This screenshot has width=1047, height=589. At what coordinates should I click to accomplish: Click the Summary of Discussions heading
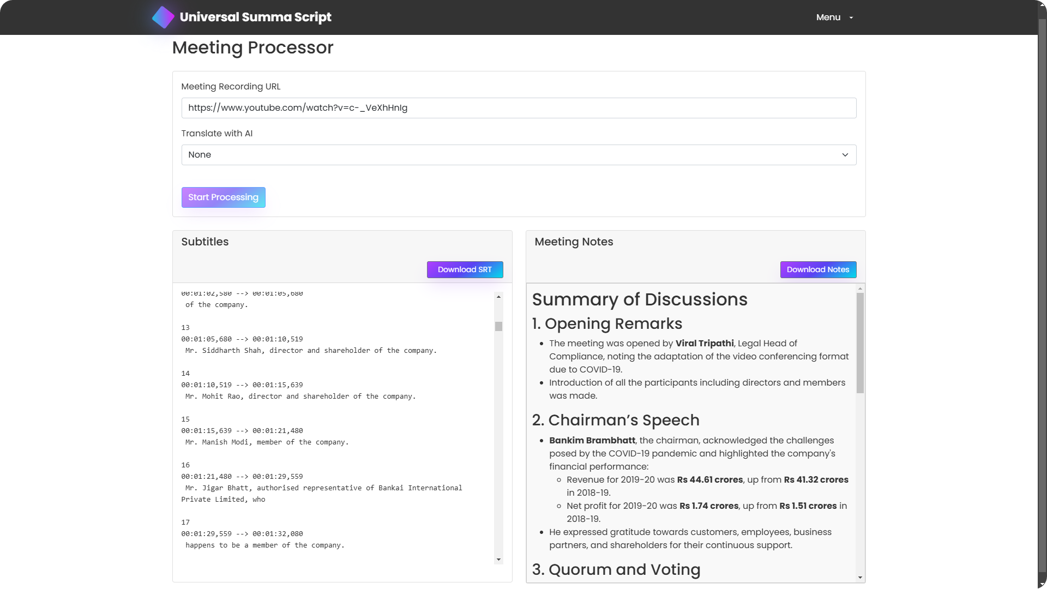(x=639, y=299)
